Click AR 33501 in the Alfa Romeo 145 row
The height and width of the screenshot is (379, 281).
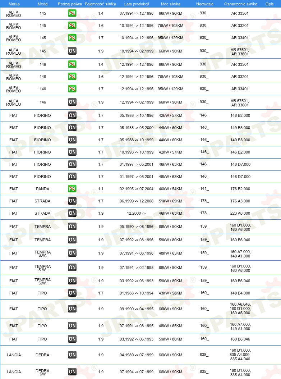pos(240,13)
